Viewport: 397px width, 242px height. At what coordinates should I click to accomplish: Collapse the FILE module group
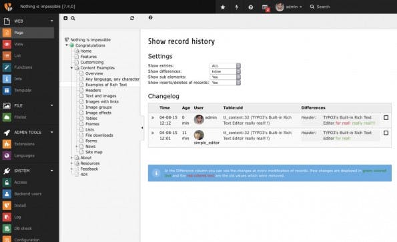(52, 105)
